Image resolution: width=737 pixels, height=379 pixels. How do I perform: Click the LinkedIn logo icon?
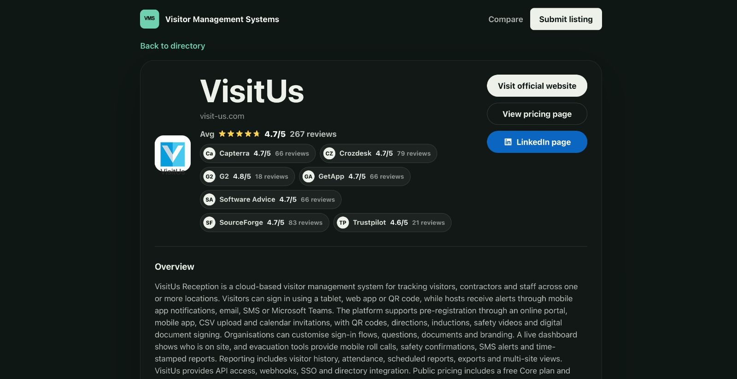point(508,142)
